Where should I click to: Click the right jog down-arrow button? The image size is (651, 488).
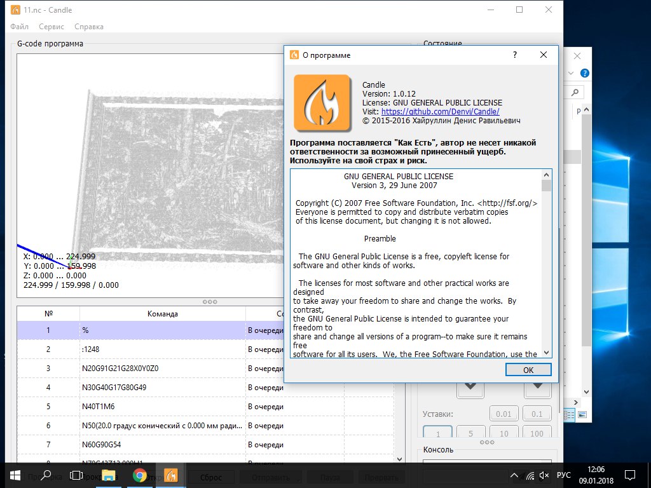(537, 390)
